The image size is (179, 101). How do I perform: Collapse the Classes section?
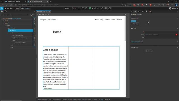[177, 18]
